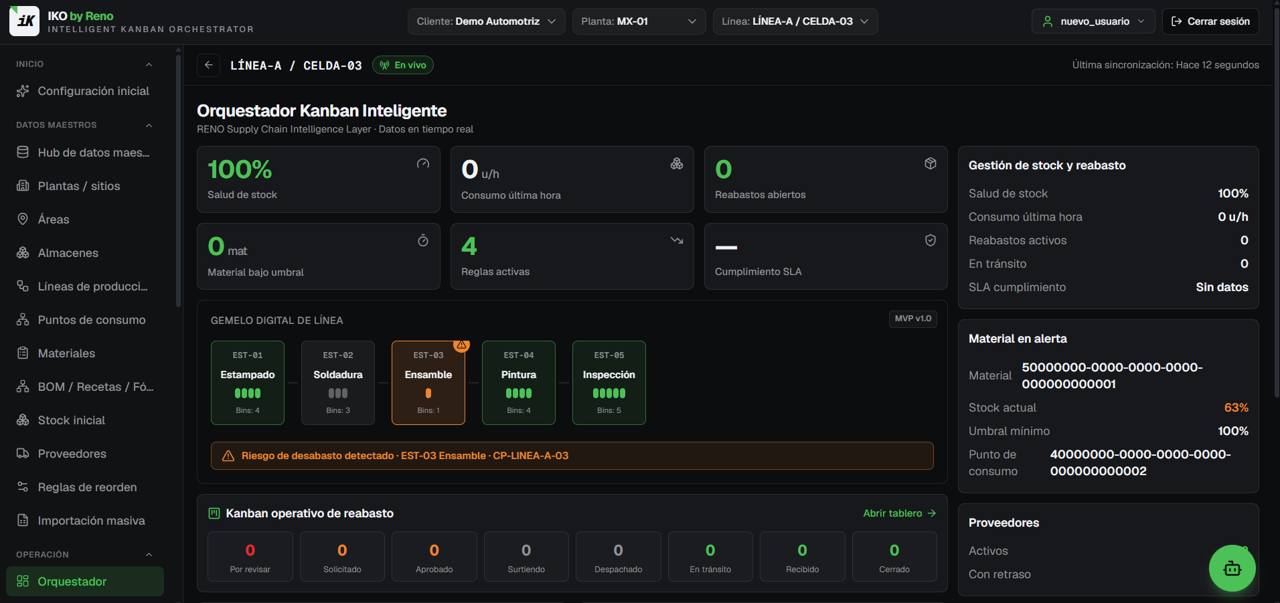The image size is (1280, 603).
Task: Click the Áreas map pin icon
Action: click(x=23, y=220)
